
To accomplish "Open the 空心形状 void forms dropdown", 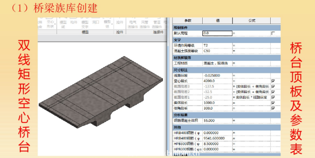I will click(x=51, y=24).
